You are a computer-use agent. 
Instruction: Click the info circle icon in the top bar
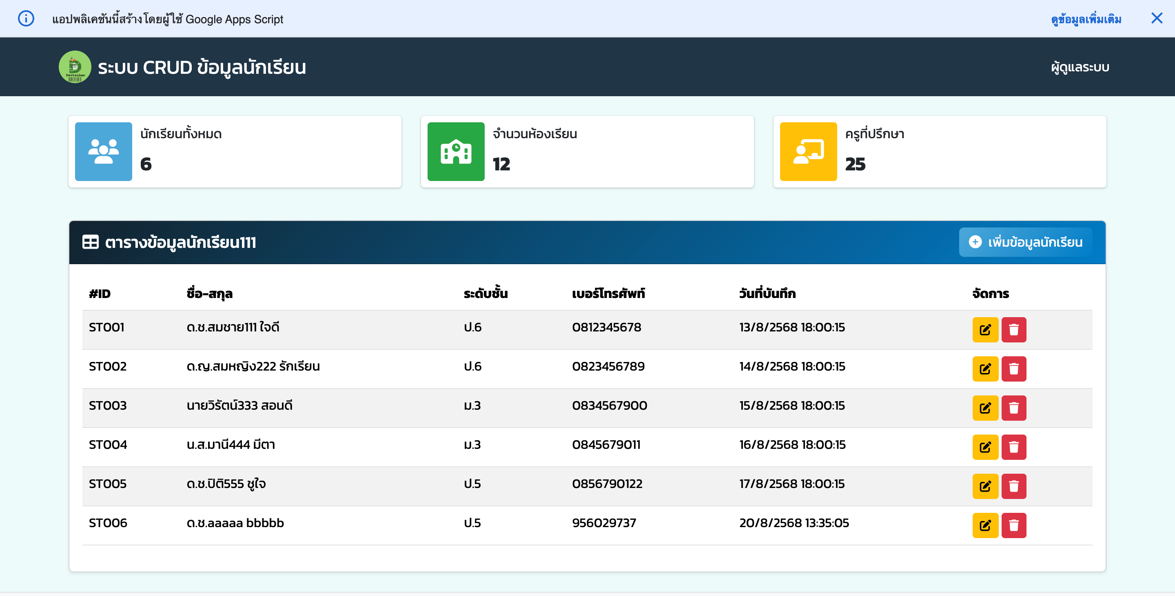point(26,19)
